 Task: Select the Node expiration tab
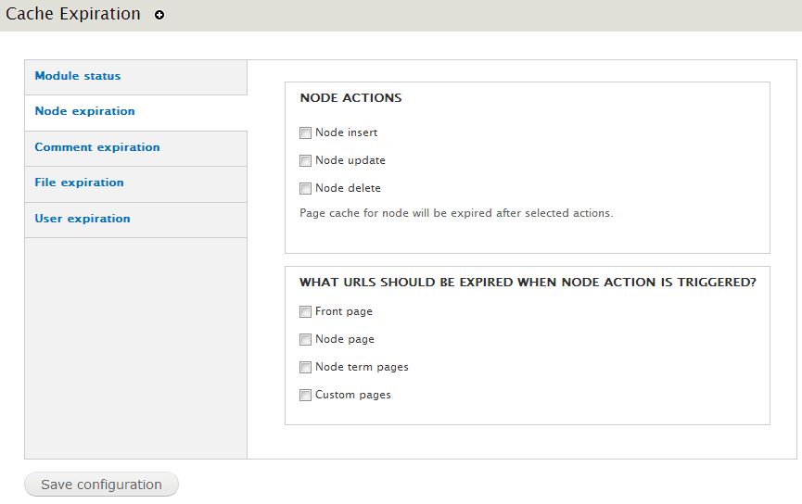point(84,111)
